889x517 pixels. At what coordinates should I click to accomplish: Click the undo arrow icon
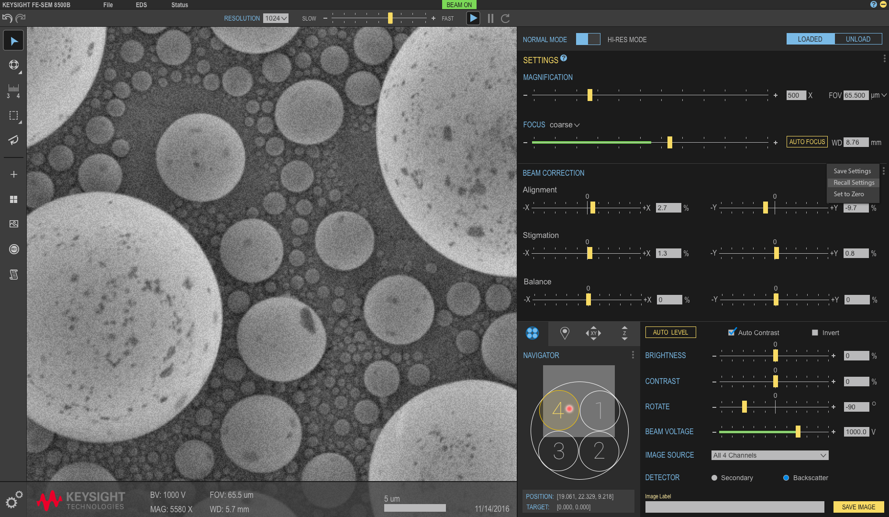[7, 18]
